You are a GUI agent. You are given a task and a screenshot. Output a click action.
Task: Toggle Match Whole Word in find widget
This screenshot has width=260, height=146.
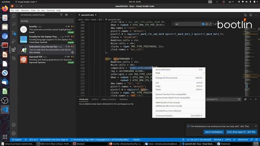pyautogui.click(x=207, y=24)
